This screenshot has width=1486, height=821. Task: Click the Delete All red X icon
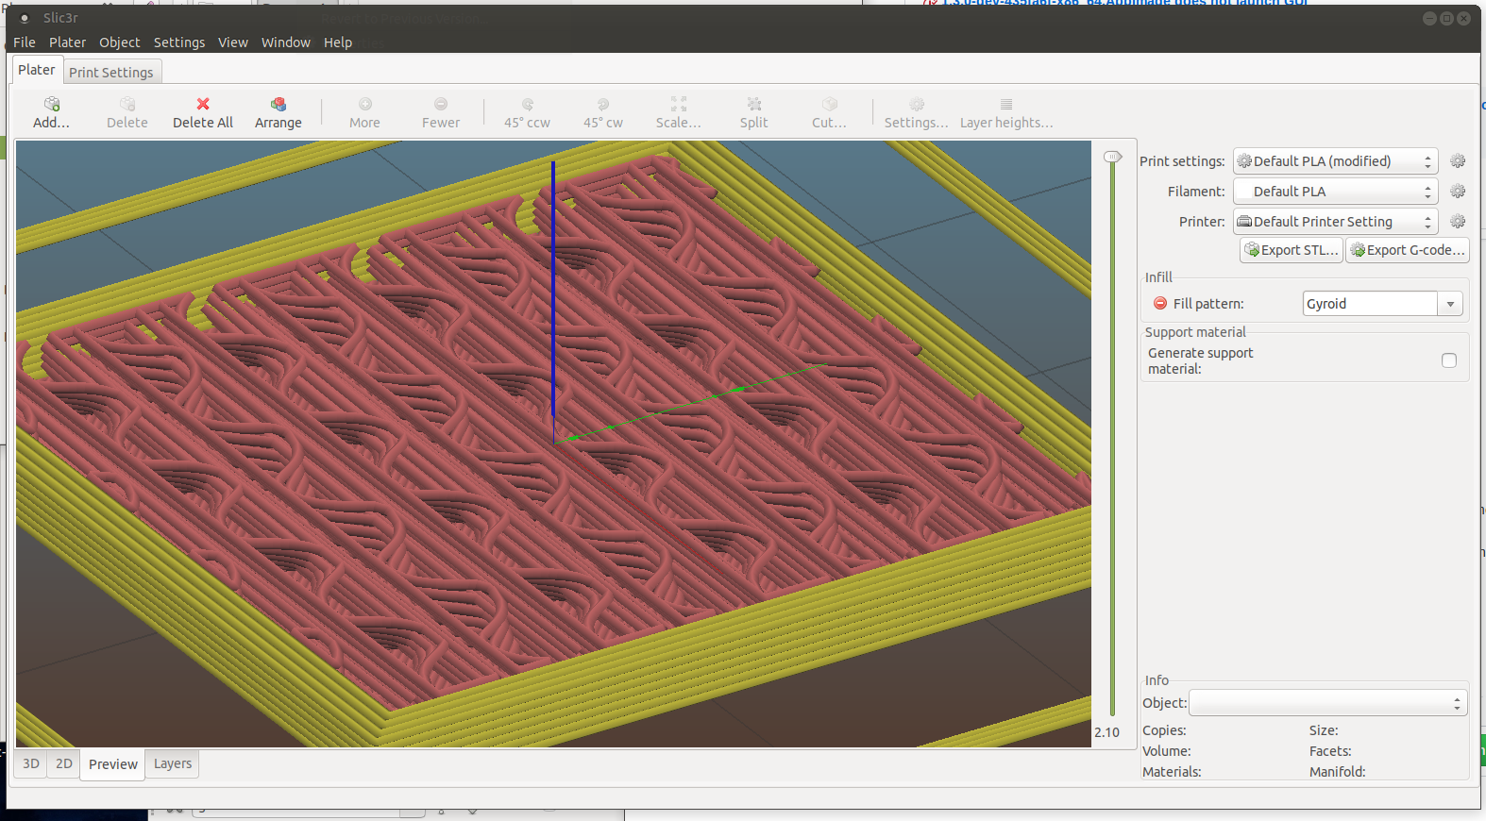[203, 104]
